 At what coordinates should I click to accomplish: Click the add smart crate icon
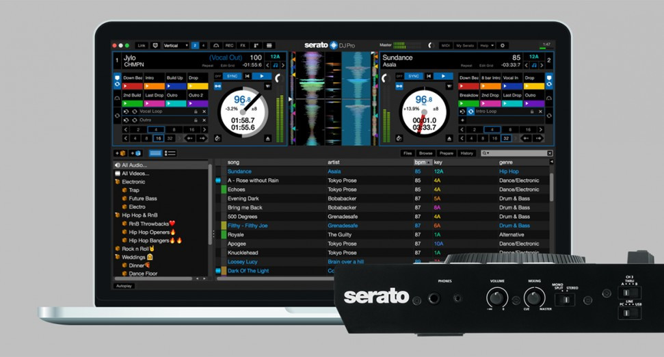[x=136, y=153]
